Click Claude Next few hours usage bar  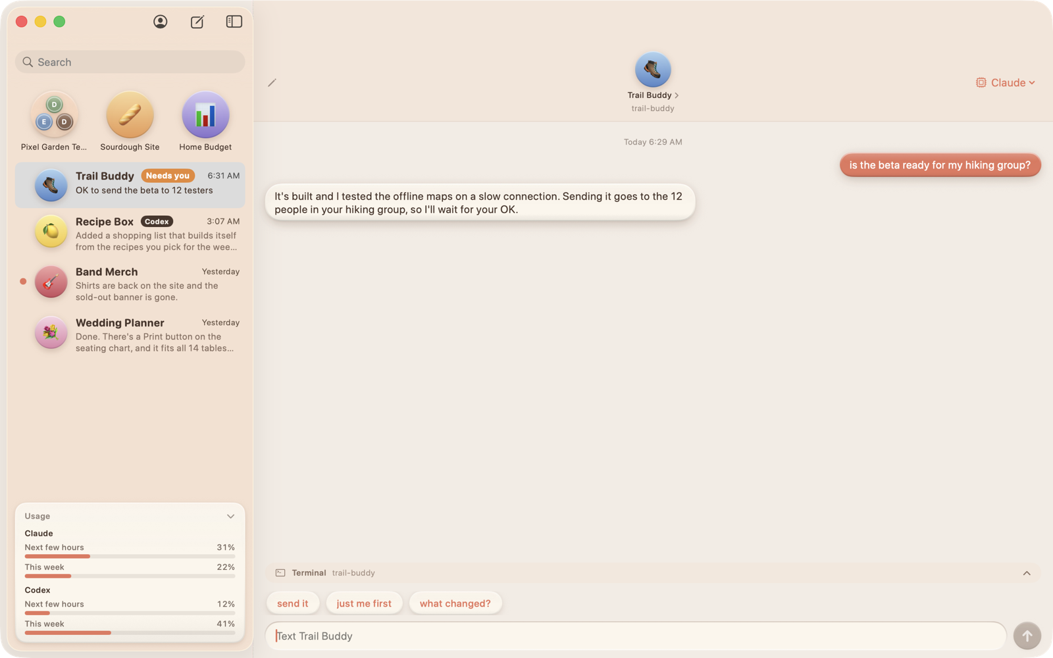(x=130, y=557)
